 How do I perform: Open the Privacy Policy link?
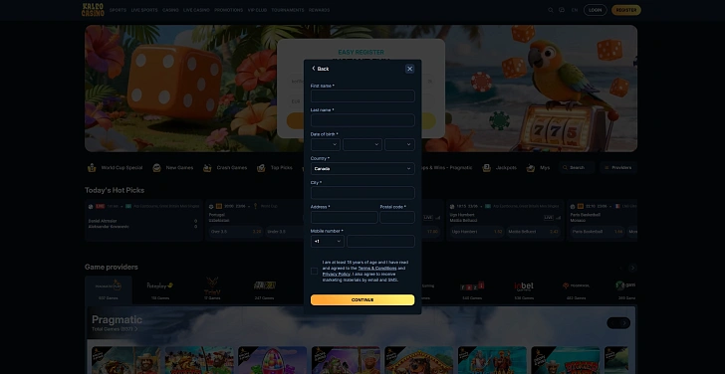coord(337,274)
